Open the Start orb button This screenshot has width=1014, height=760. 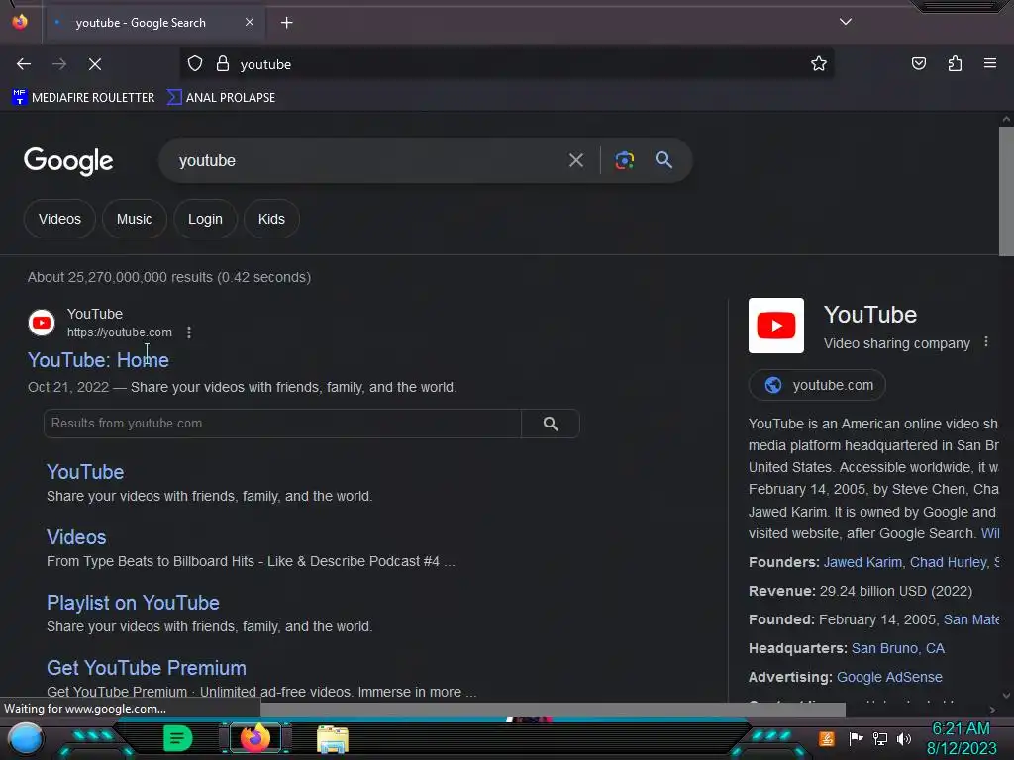(x=25, y=738)
